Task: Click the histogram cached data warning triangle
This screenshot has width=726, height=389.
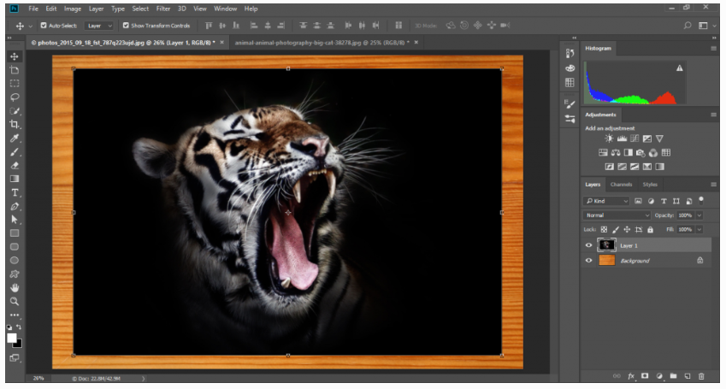Action: (x=679, y=68)
